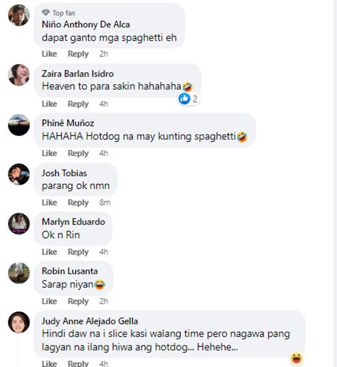
Task: Open Robin Lusanta's avatar
Action: click(19, 273)
